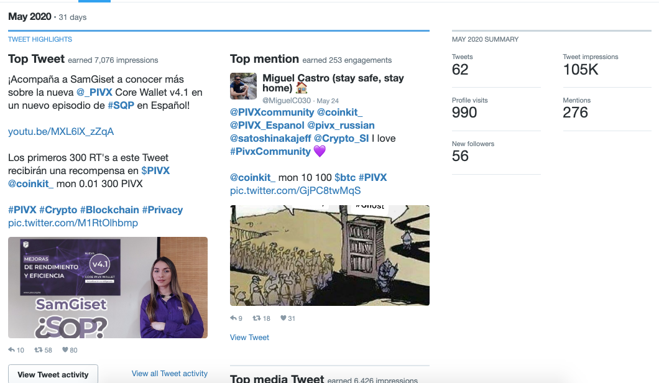
Task: Click the $PIVX cashtag in top tweet
Action: pyautogui.click(x=155, y=170)
